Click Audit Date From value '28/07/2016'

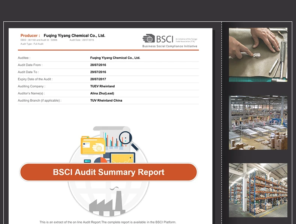pyautogui.click(x=98, y=65)
